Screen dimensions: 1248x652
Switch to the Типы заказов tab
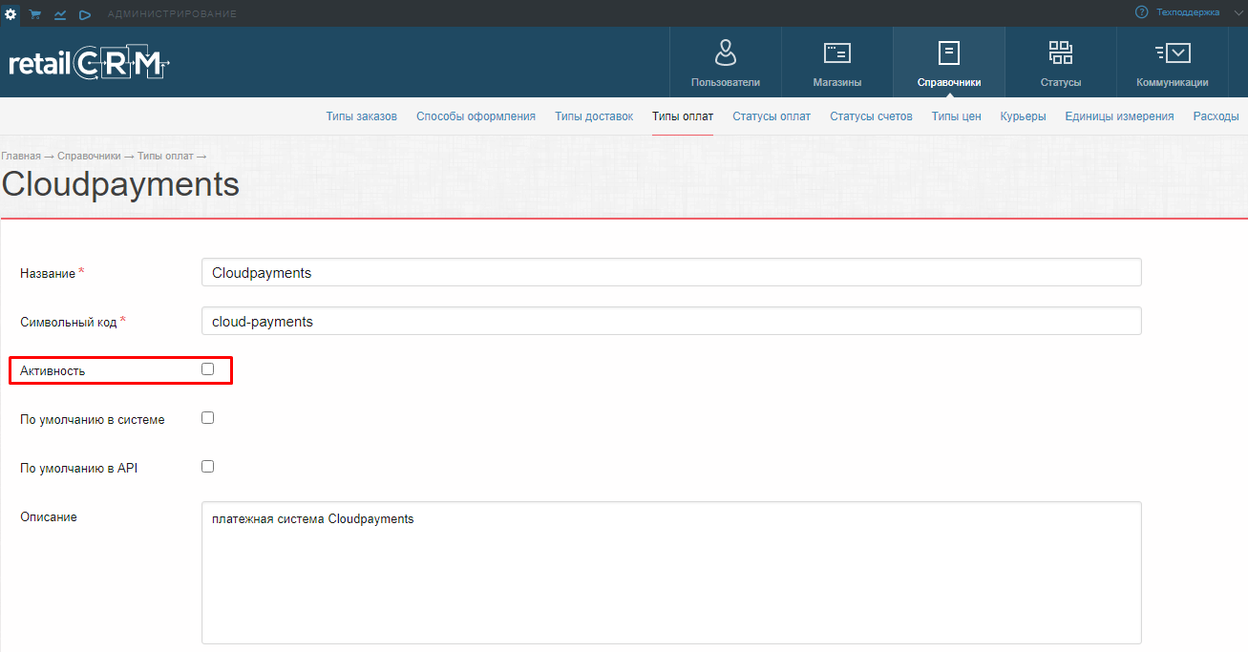[361, 116]
